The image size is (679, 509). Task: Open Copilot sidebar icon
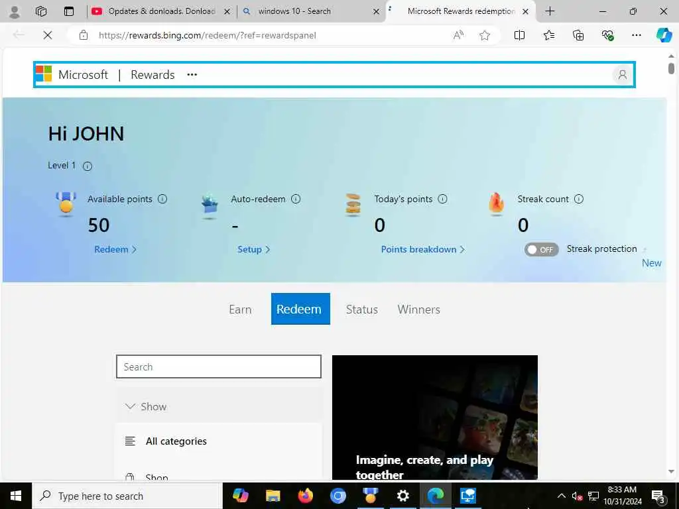tap(664, 35)
